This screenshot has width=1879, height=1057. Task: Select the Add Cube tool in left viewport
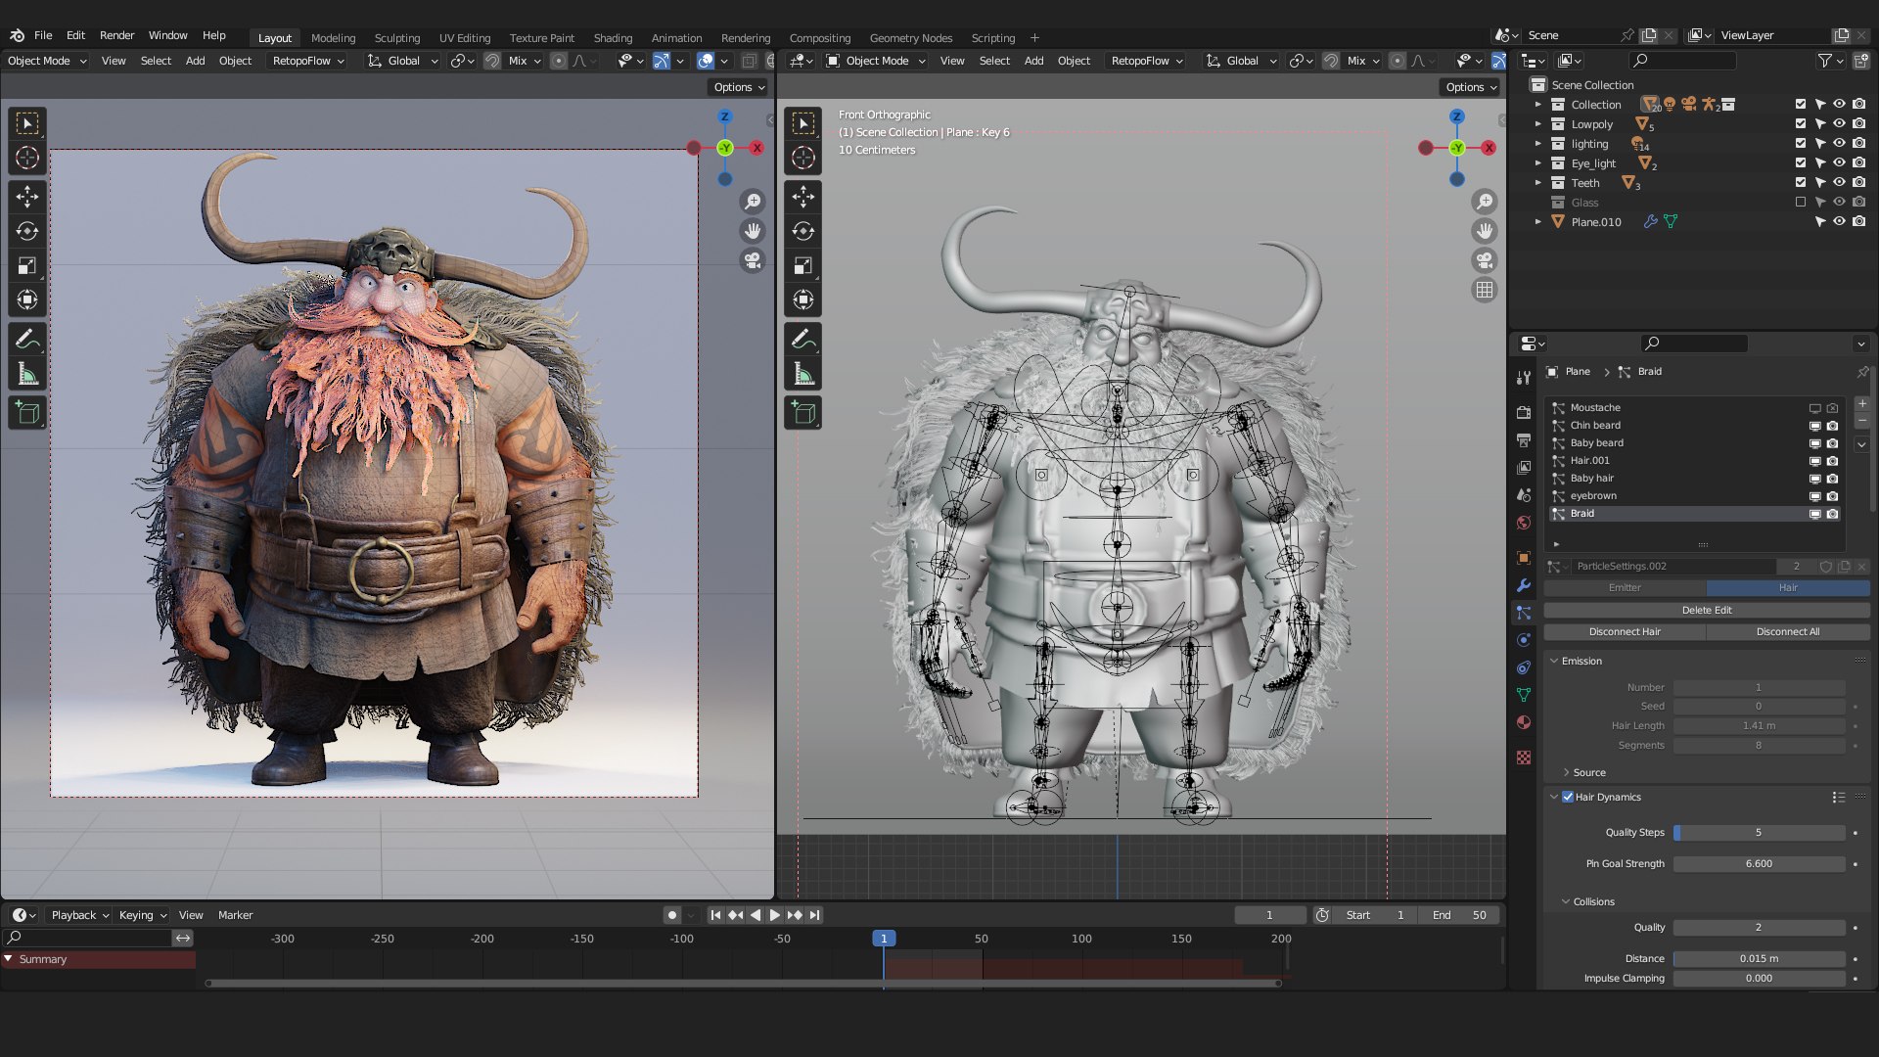(x=27, y=412)
